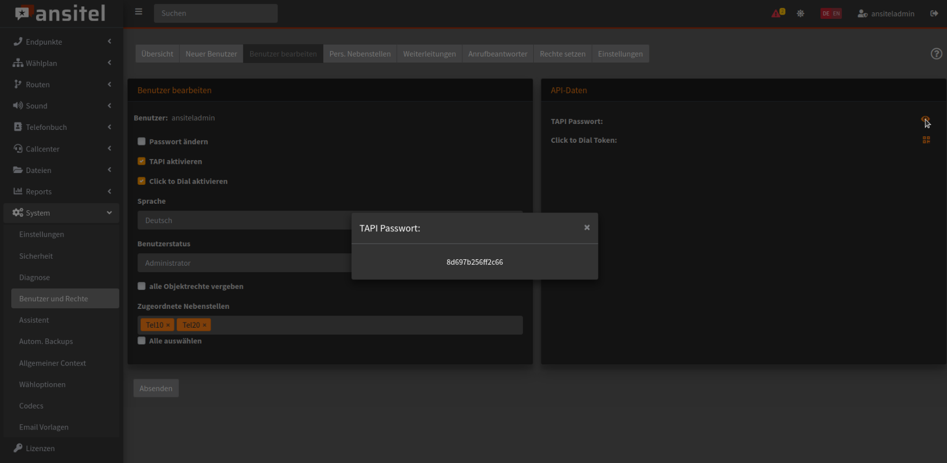The width and height of the screenshot is (947, 463).
Task: Click the logout icon
Action: 934,13
